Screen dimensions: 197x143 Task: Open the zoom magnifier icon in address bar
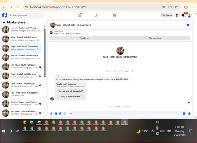pyautogui.click(x=164, y=7)
